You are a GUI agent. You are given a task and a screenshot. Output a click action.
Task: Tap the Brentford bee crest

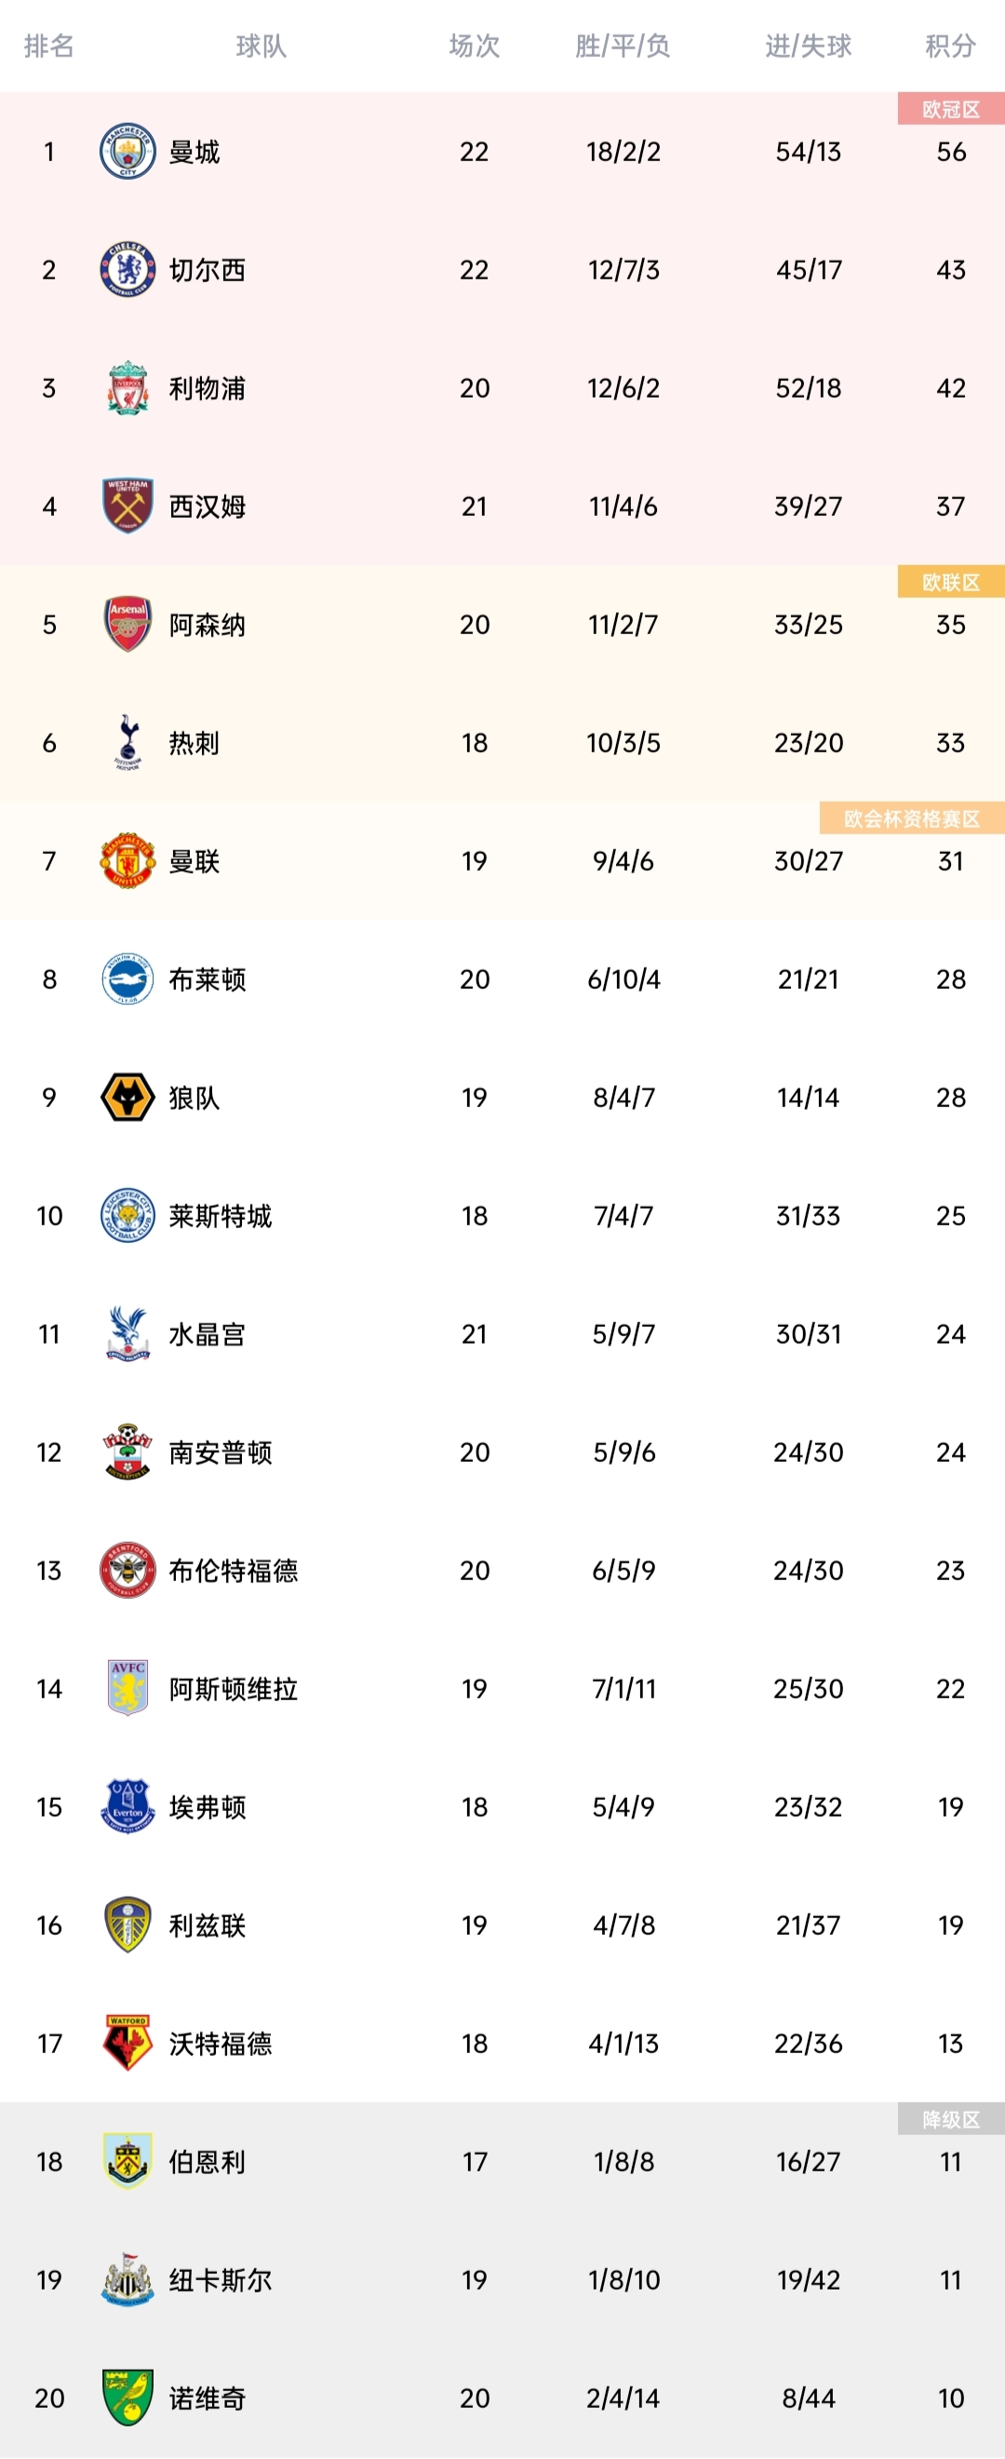127,1571
